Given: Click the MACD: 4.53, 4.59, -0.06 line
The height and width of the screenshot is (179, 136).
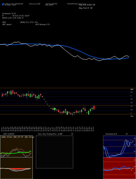Looking at the screenshot, I should point(13,18).
